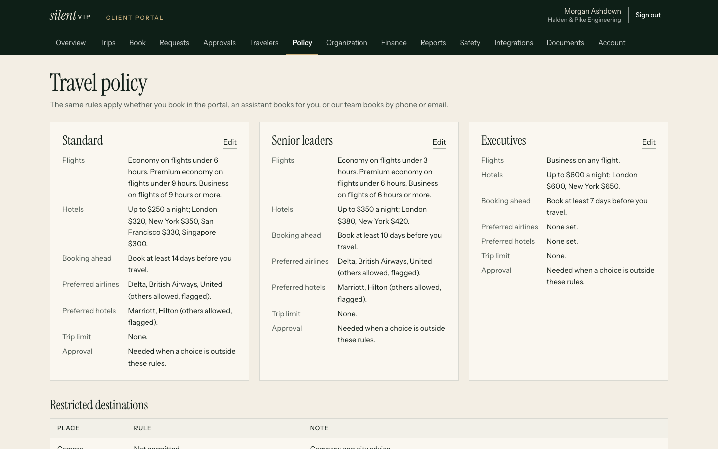Open the Integrations tab
The image size is (718, 449).
[514, 43]
